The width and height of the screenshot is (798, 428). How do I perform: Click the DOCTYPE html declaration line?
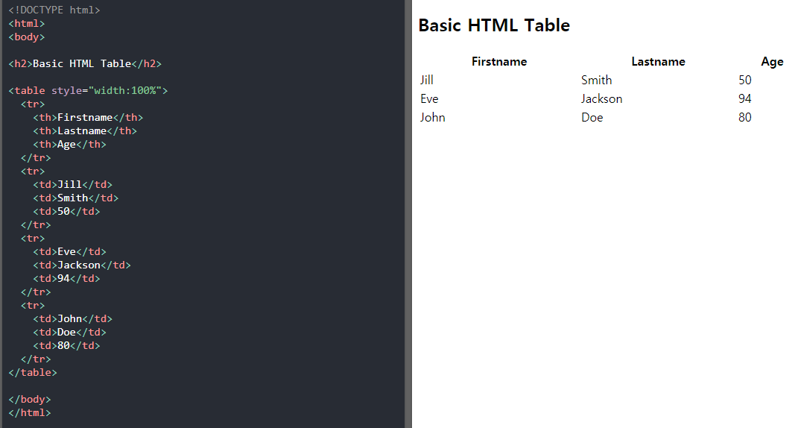coord(54,10)
